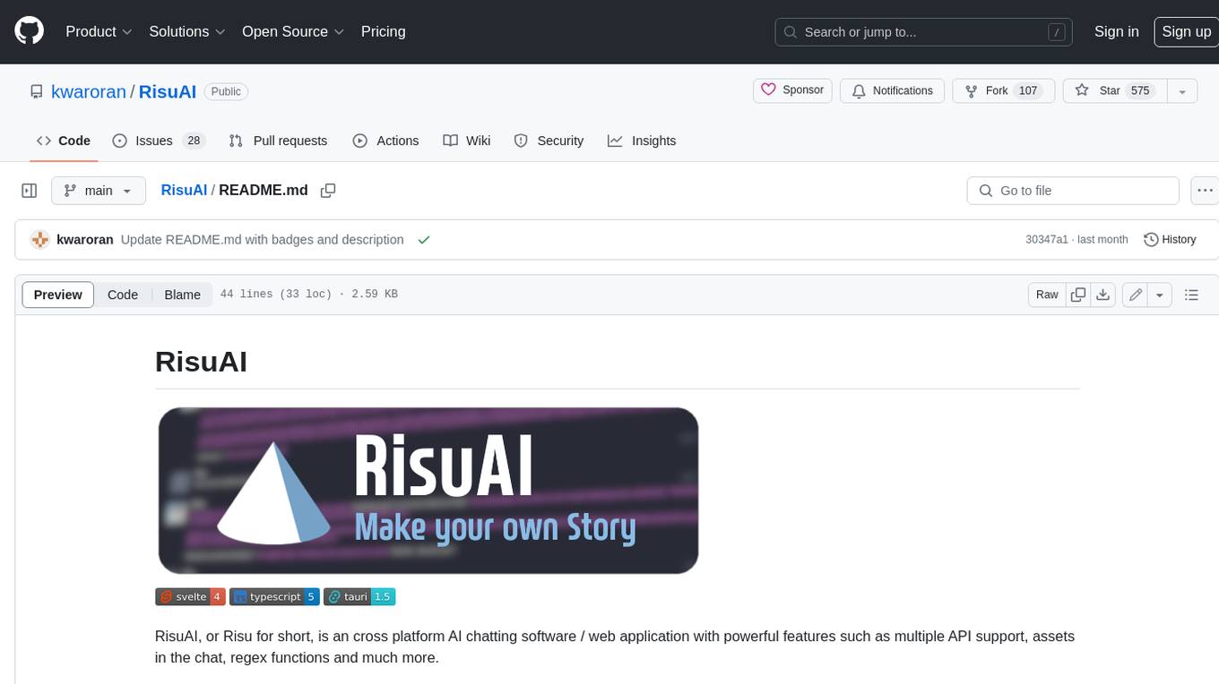Copy the README.md file path
The width and height of the screenshot is (1219, 684).
(328, 191)
